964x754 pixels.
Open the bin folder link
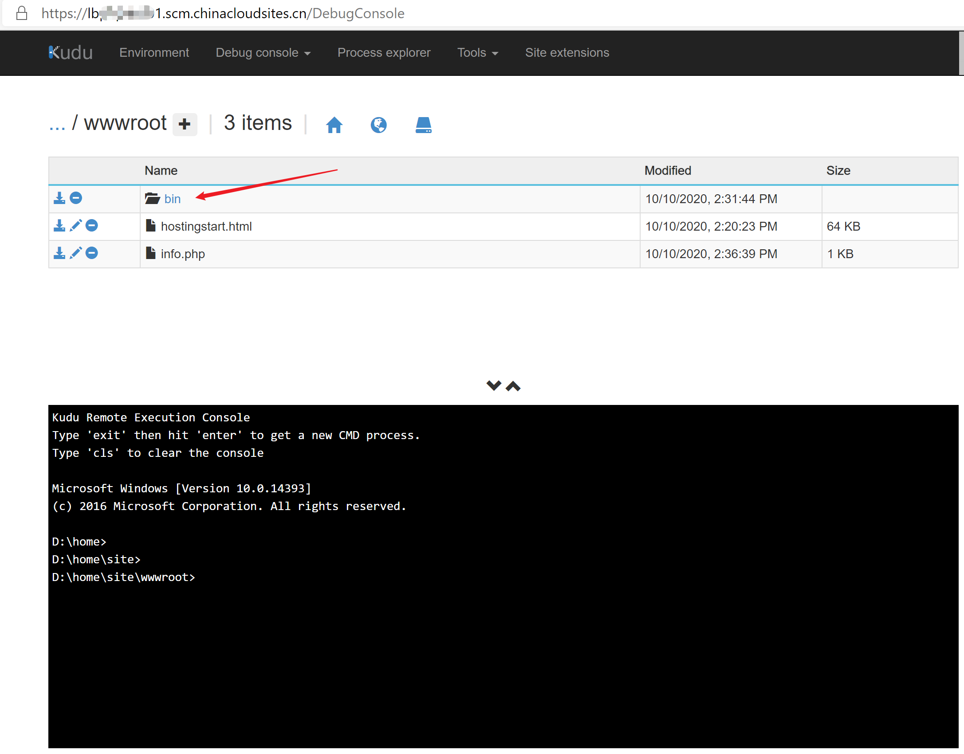(x=172, y=199)
